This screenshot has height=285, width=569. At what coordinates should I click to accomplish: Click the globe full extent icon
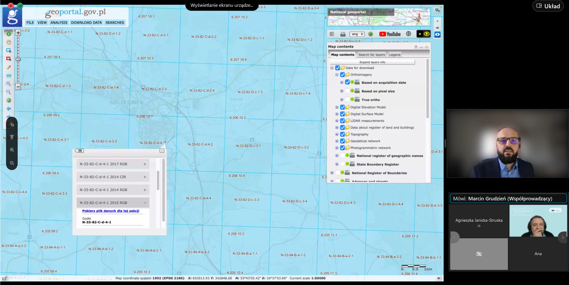9,100
